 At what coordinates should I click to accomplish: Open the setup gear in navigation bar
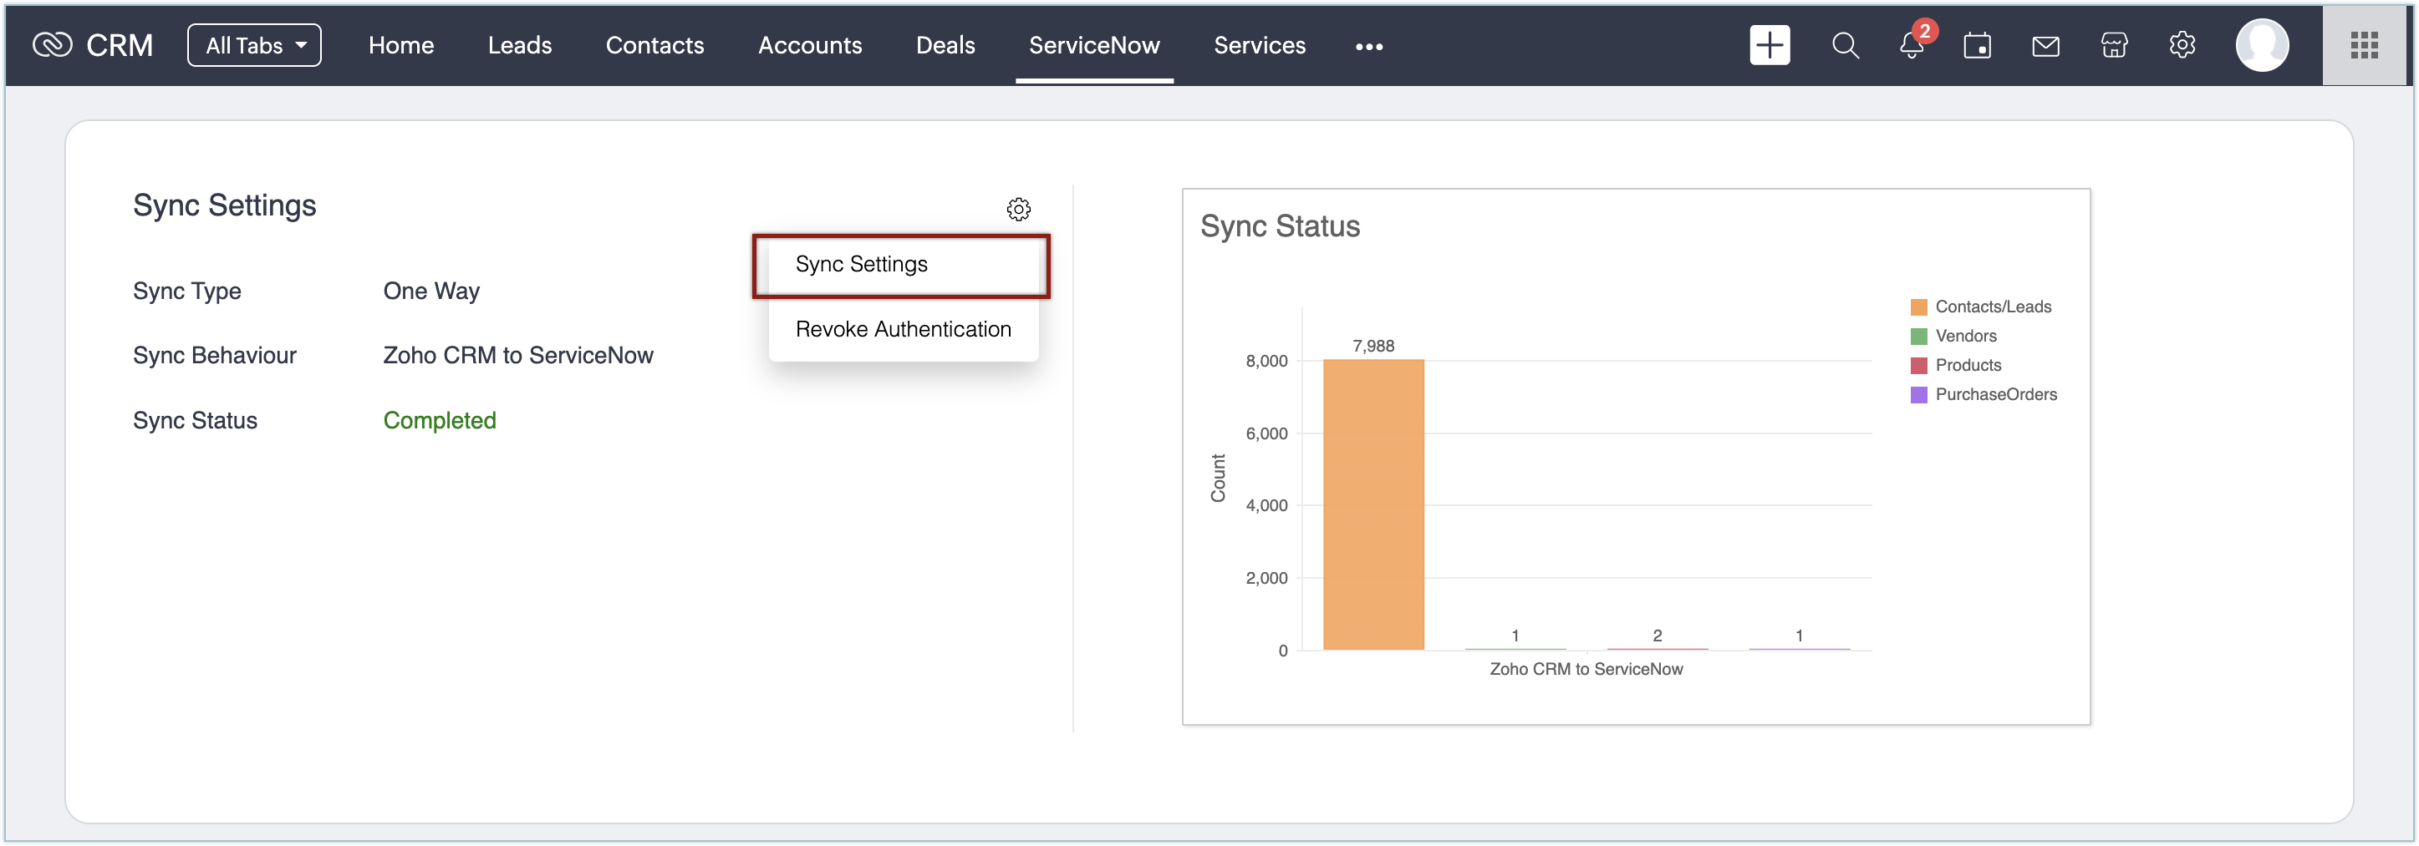[x=2182, y=45]
